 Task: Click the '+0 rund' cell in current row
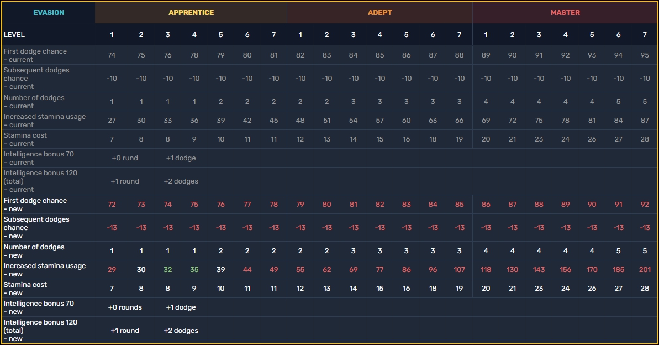tap(125, 158)
